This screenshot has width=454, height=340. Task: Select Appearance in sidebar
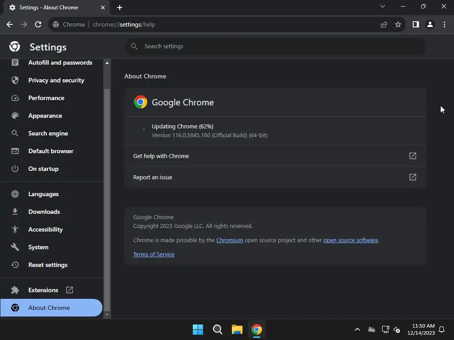pyautogui.click(x=52, y=116)
